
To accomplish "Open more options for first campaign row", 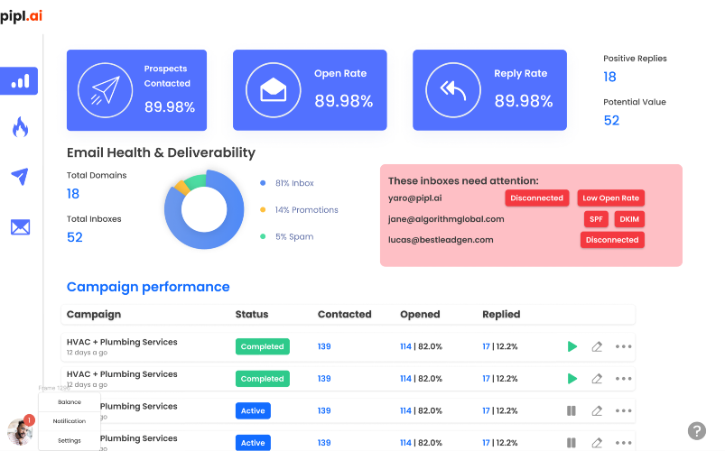I will [x=623, y=346].
